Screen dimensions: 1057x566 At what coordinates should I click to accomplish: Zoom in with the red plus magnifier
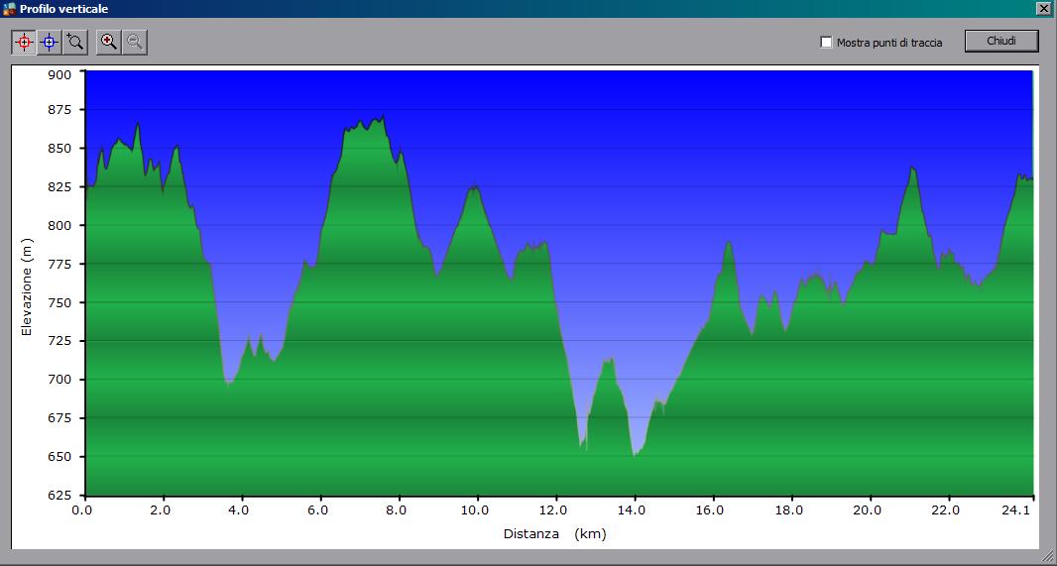108,42
